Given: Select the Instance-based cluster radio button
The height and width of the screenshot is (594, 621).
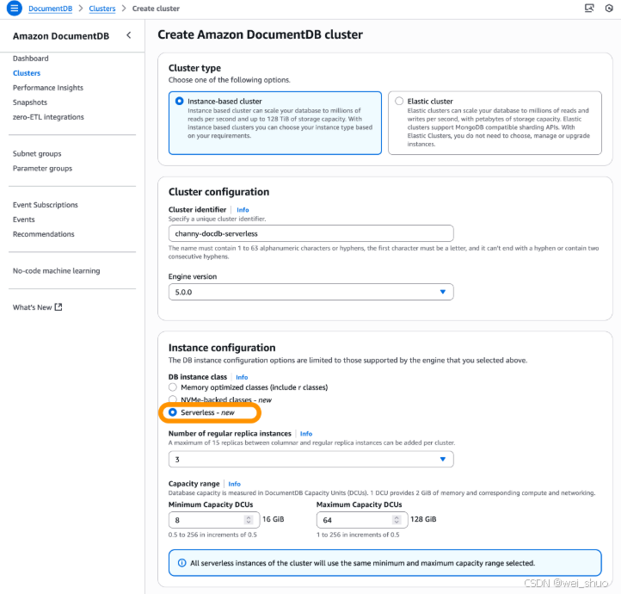Looking at the screenshot, I should pyautogui.click(x=180, y=101).
